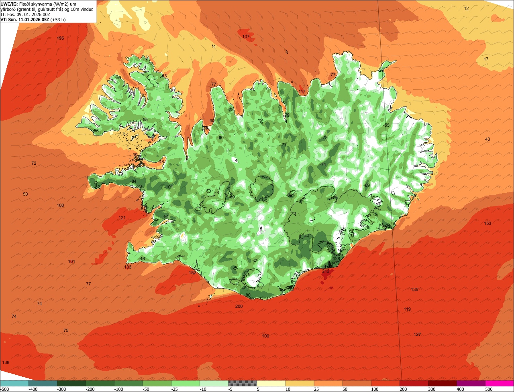Click legend swatch between -400 and -300

[x=43, y=383]
